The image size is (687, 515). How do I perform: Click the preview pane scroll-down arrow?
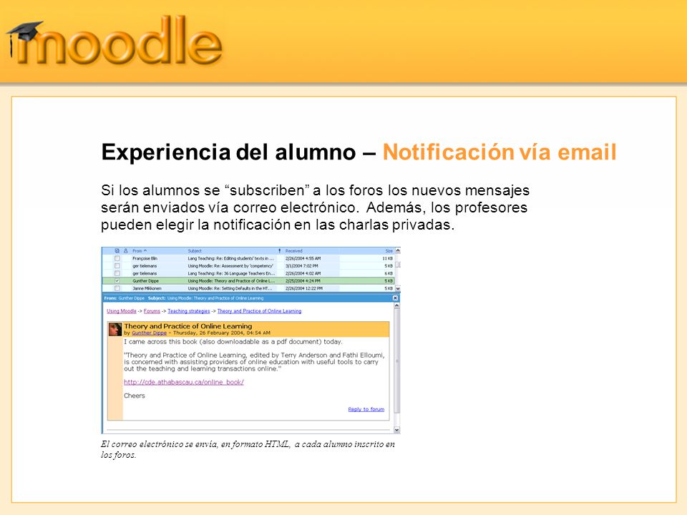pos(397,430)
